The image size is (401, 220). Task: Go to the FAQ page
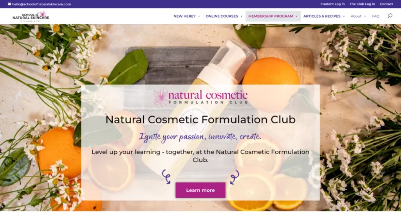point(376,16)
